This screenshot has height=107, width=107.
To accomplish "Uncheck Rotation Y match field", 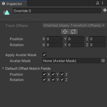I will [53, 80].
